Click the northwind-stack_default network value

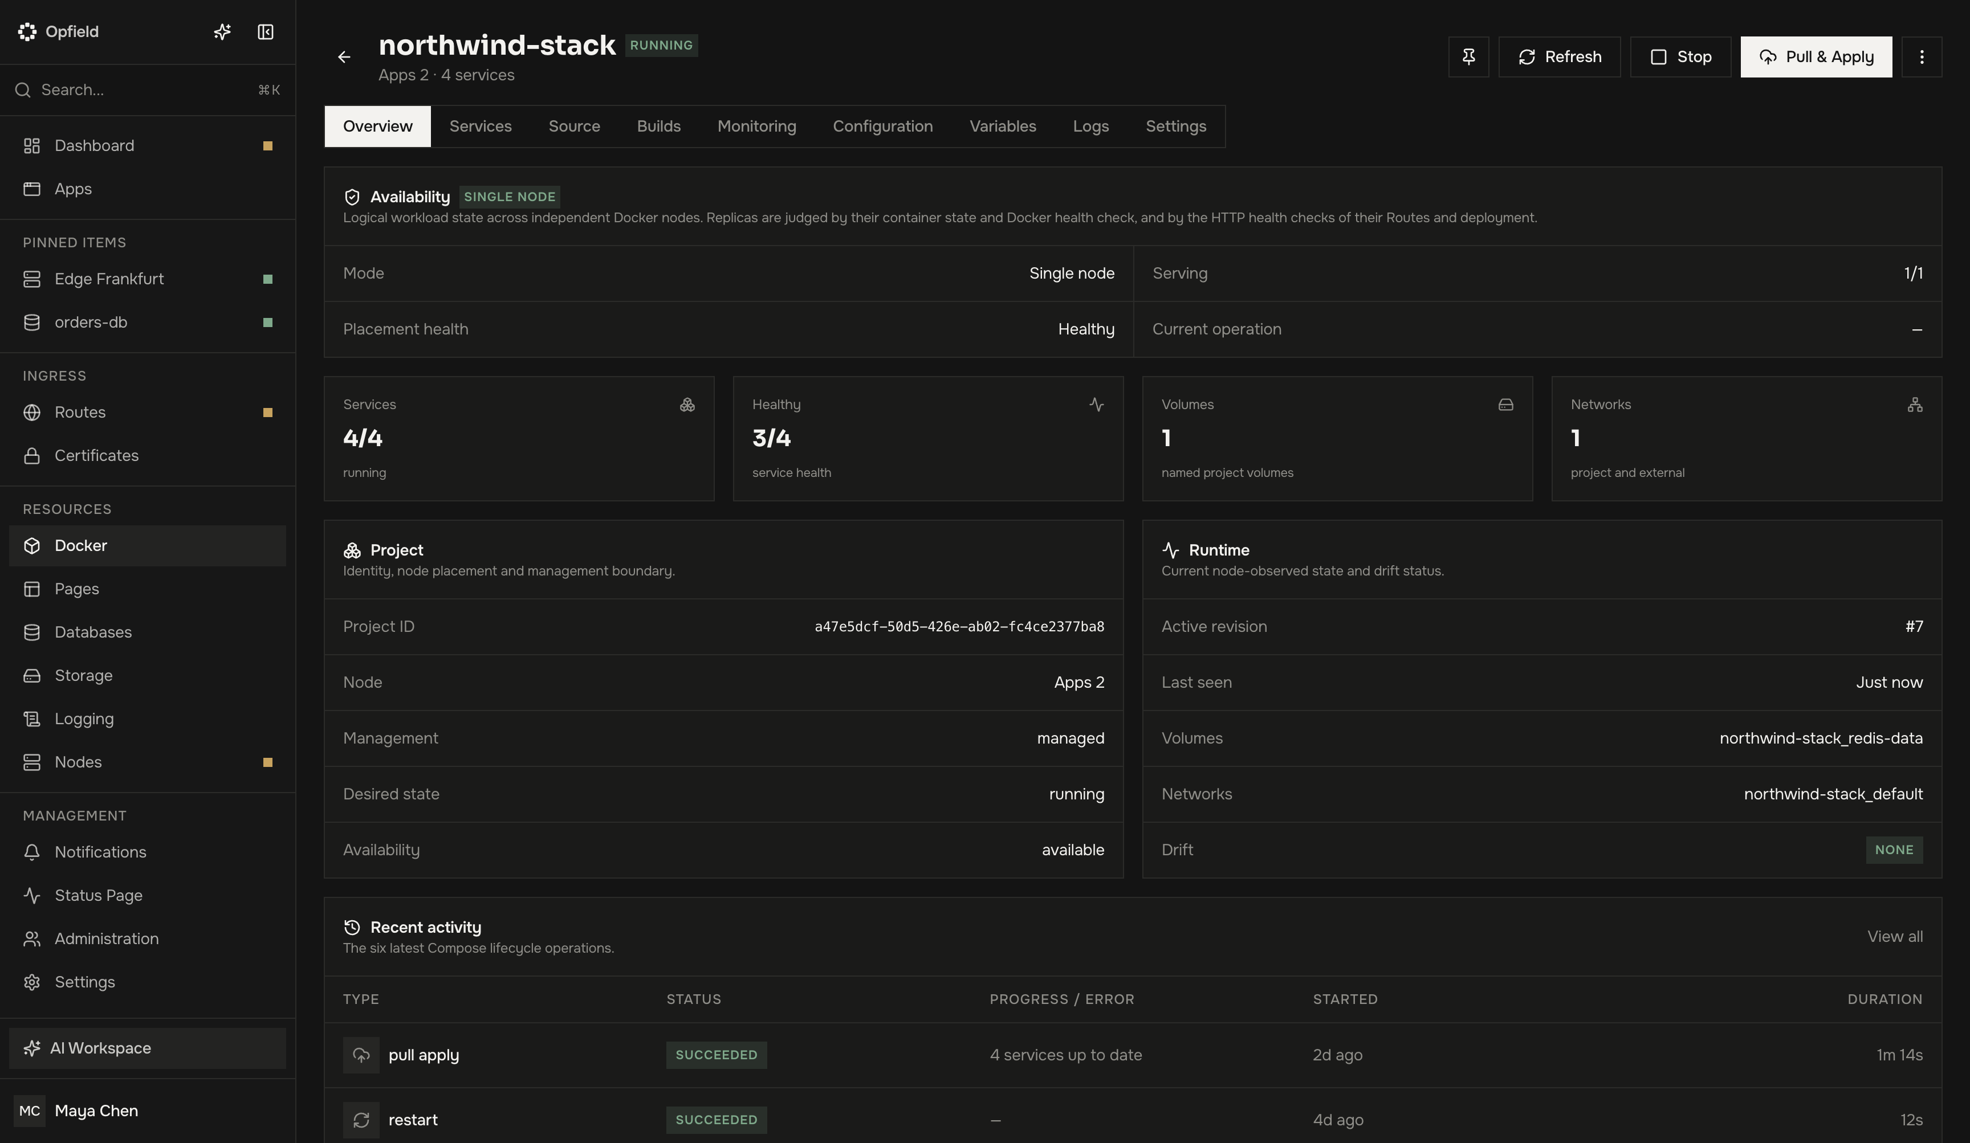[1833, 794]
